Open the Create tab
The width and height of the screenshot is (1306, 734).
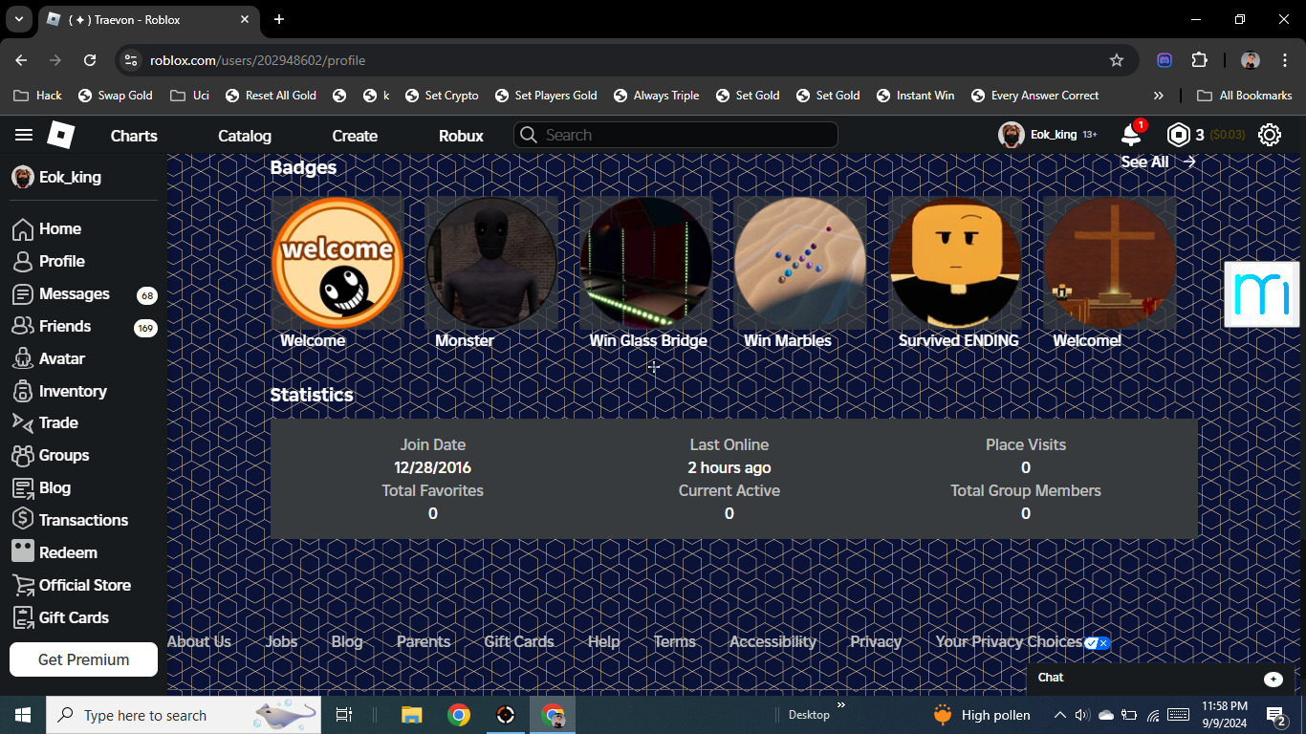[355, 136]
